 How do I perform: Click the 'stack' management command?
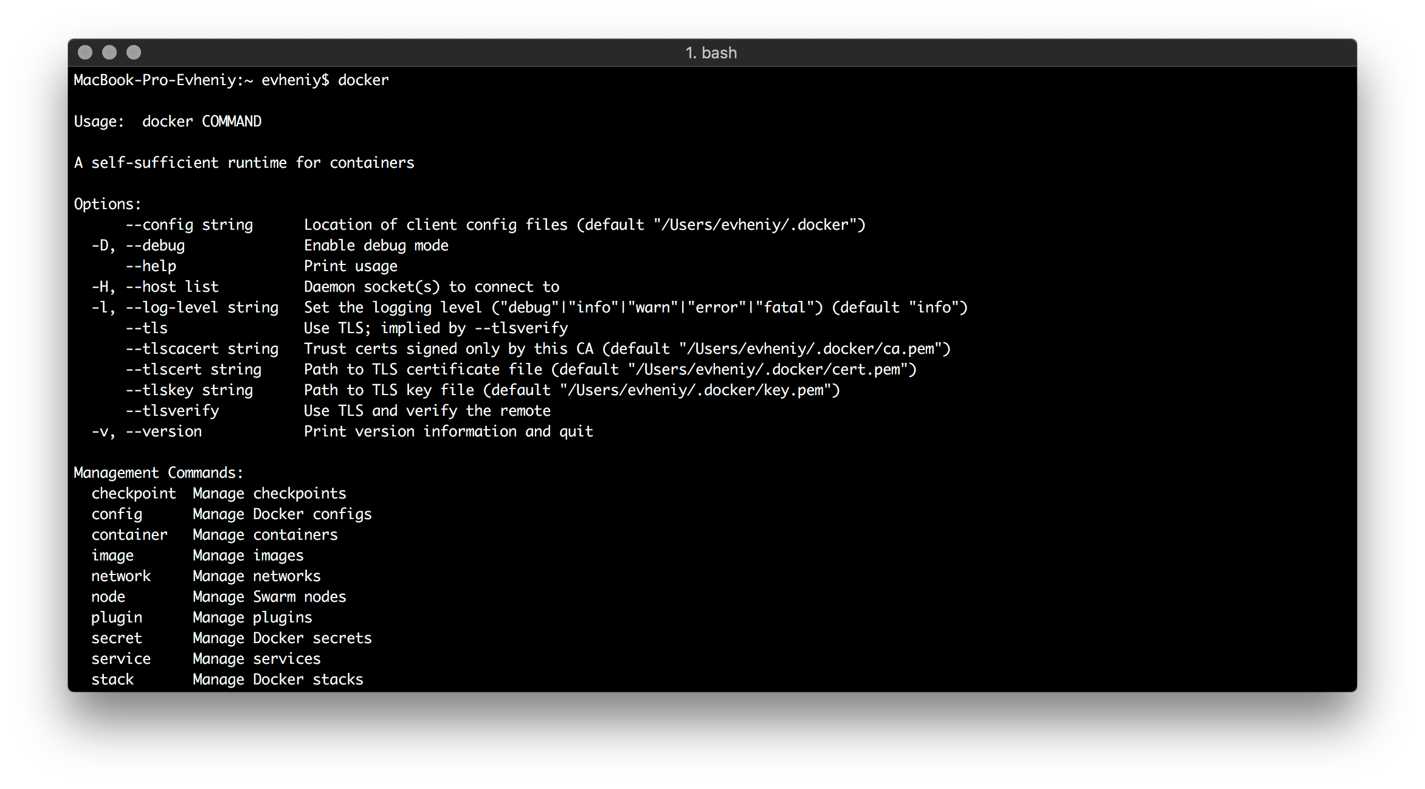[x=112, y=679]
